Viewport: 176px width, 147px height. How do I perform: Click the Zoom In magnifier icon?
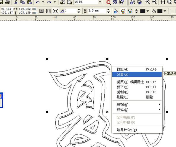pos(148,2)
